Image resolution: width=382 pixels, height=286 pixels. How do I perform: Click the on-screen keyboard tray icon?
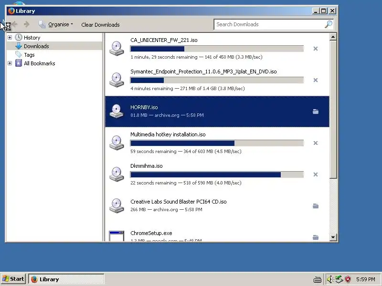pyautogui.click(x=318, y=280)
